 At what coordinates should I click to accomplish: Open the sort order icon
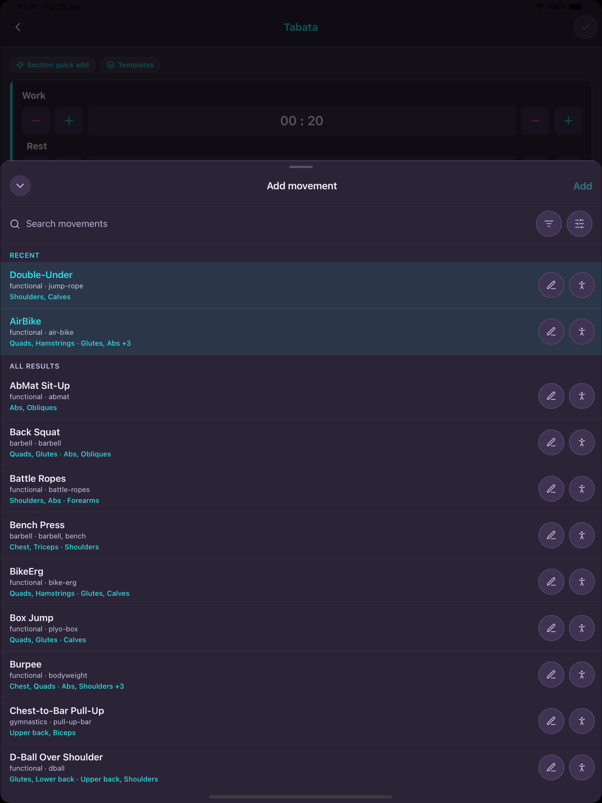click(549, 224)
